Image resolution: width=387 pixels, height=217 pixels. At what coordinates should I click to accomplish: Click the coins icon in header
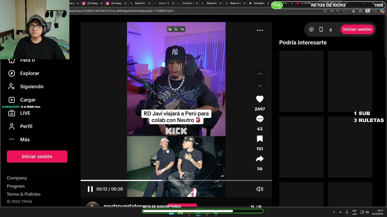311,29
